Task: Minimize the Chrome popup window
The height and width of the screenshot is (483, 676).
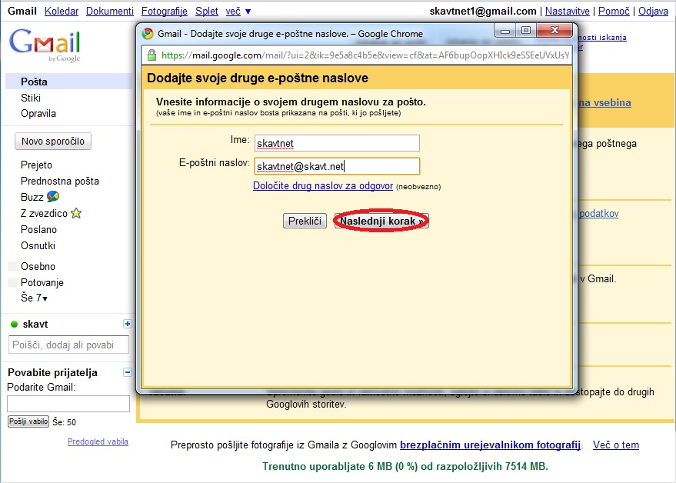Action: pos(506,31)
